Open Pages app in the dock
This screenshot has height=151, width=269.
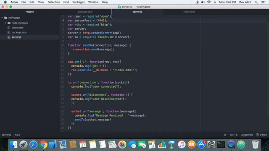point(152,144)
